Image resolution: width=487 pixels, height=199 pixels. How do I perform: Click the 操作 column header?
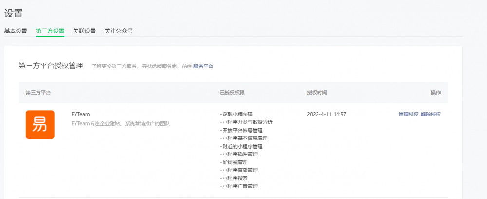coord(435,93)
